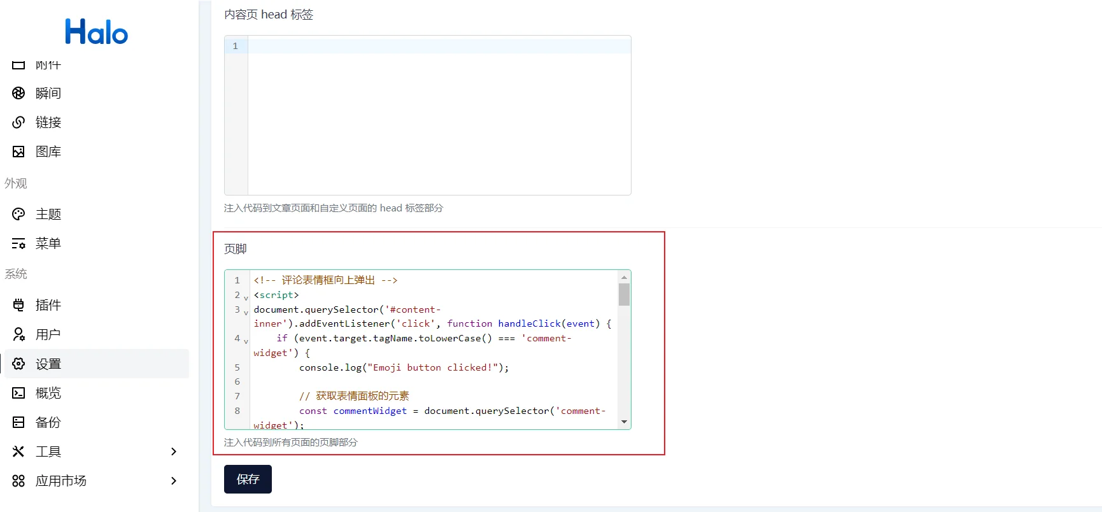Select 设置 settings item
Viewport: 1102px width, 512px height.
[x=97, y=364]
